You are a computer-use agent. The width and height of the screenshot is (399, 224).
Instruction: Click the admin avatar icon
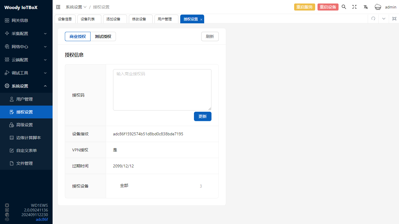378,7
